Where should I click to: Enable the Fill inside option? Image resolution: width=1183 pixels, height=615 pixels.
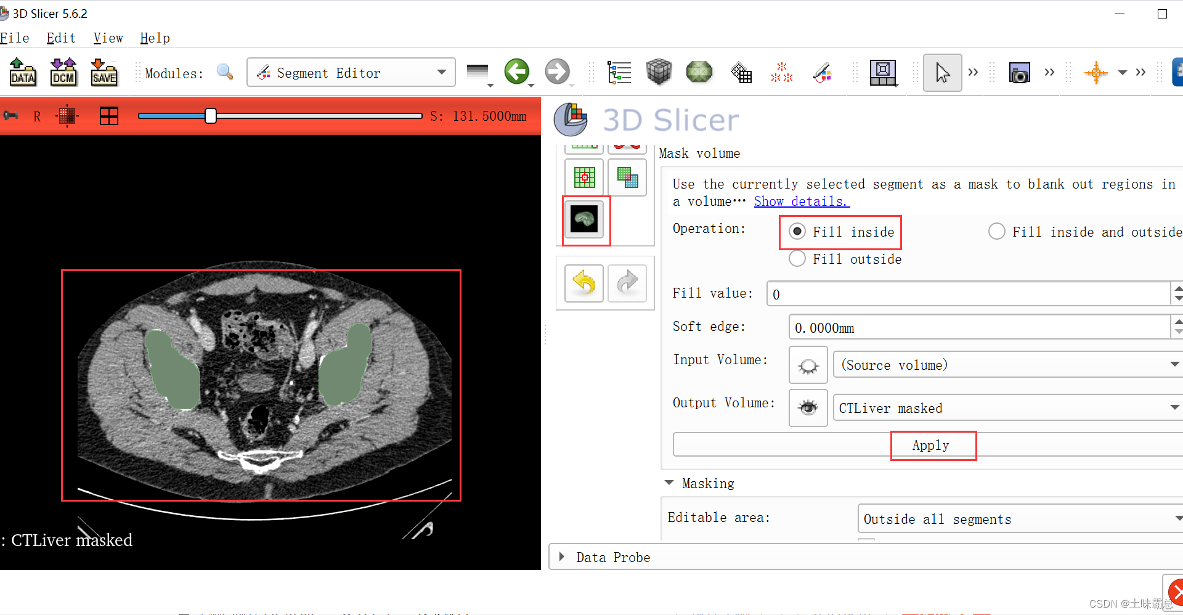point(797,232)
